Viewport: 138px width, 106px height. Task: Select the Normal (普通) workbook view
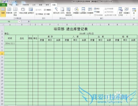[x=3, y=12]
